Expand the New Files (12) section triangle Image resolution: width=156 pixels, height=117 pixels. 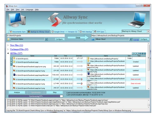point(8,45)
